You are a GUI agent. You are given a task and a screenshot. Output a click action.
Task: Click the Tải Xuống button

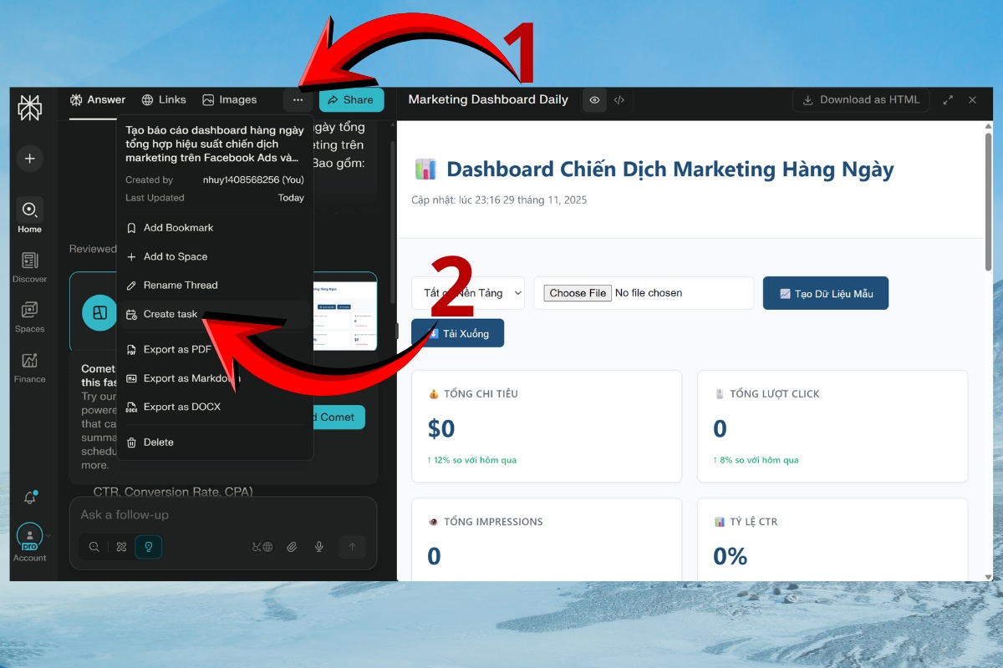(x=457, y=333)
